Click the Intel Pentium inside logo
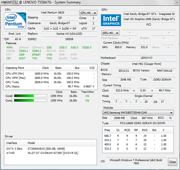 coord(15,21)
